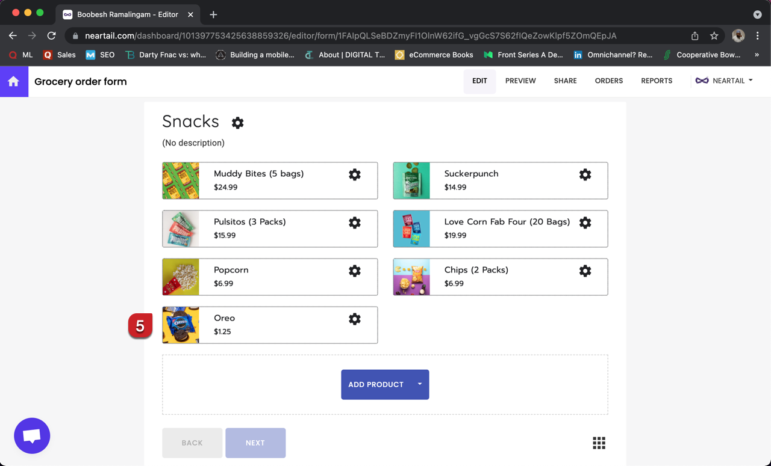The height and width of the screenshot is (466, 771).
Task: Open the chat widget bubble
Action: 31,435
